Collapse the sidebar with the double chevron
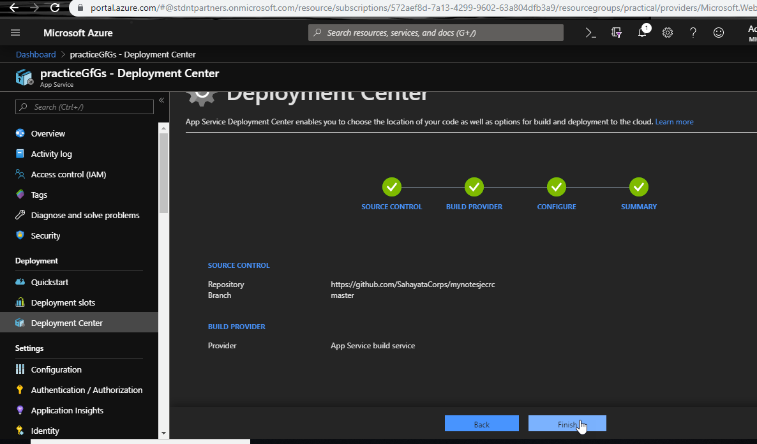Image resolution: width=757 pixels, height=444 pixels. point(161,100)
